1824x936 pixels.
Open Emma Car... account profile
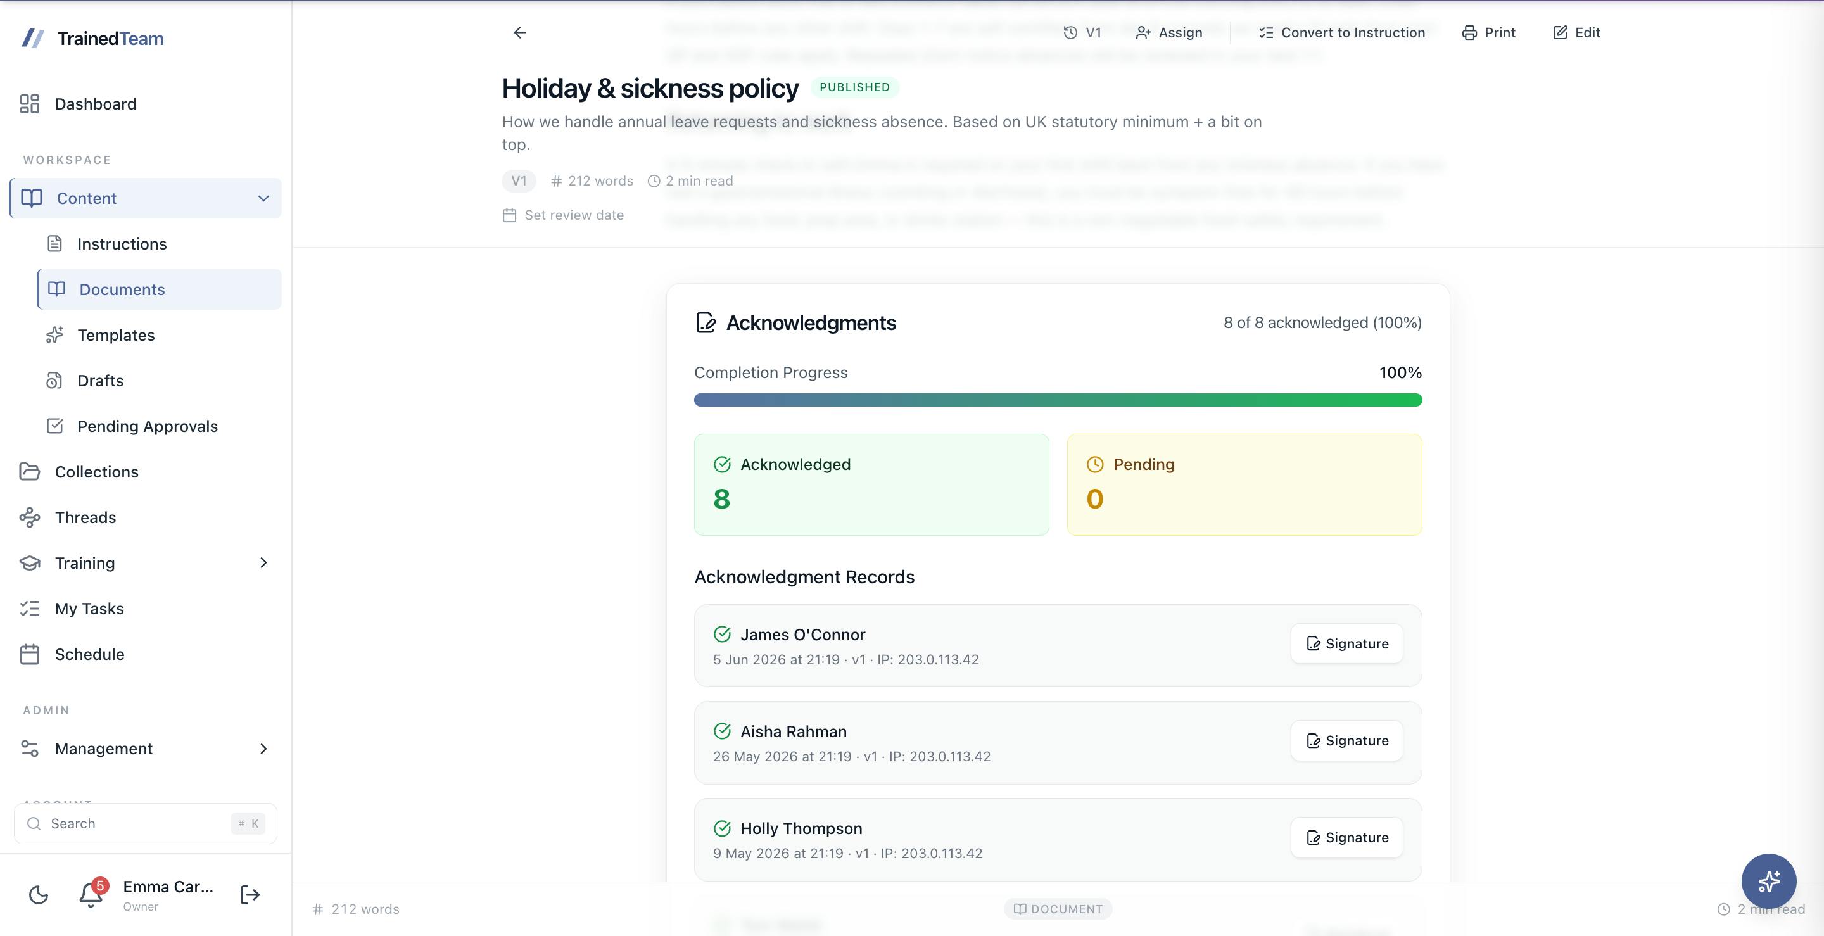point(168,895)
